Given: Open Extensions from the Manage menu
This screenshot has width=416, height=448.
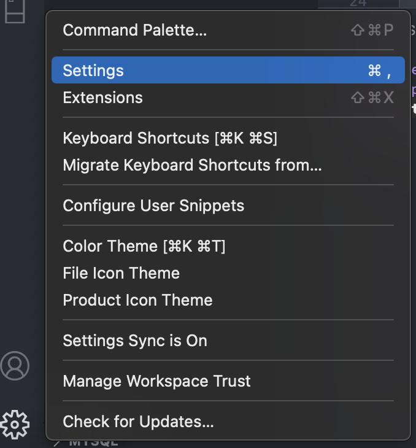Looking at the screenshot, I should [x=102, y=98].
